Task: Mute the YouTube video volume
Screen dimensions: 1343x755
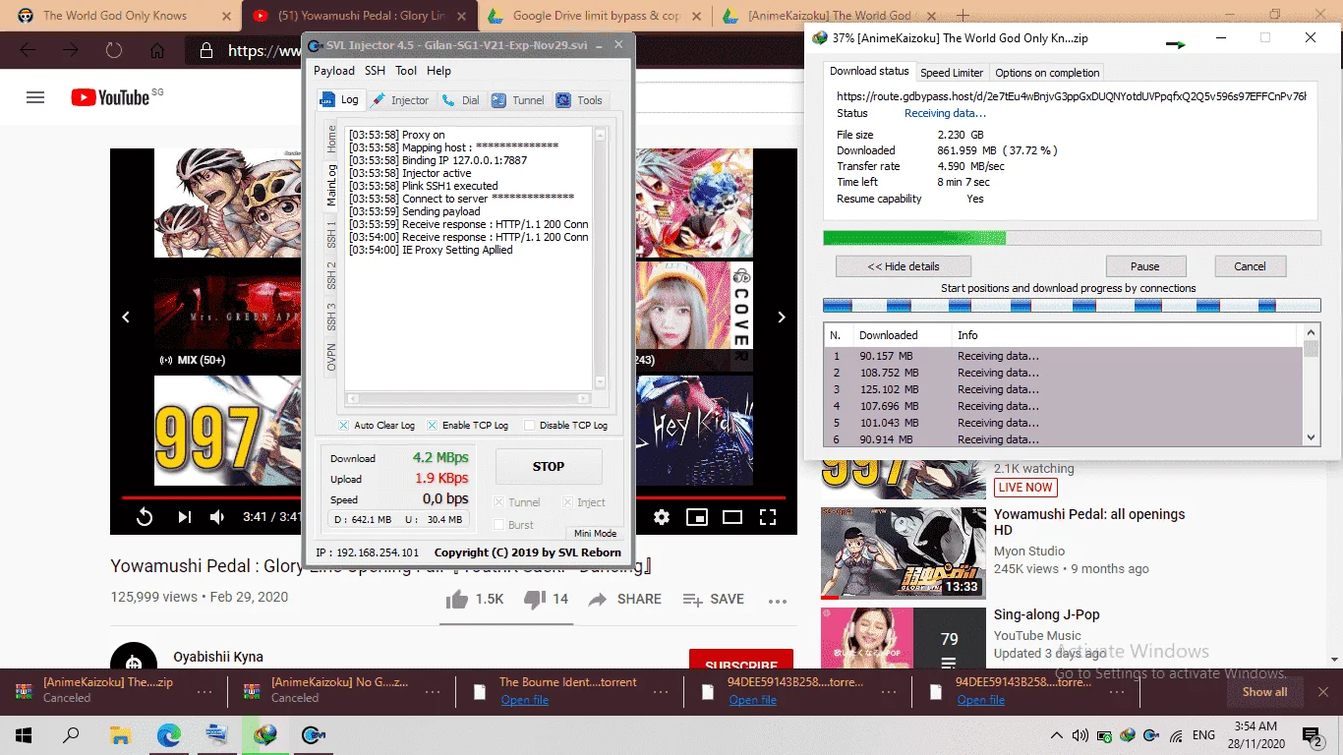Action: pos(217,517)
